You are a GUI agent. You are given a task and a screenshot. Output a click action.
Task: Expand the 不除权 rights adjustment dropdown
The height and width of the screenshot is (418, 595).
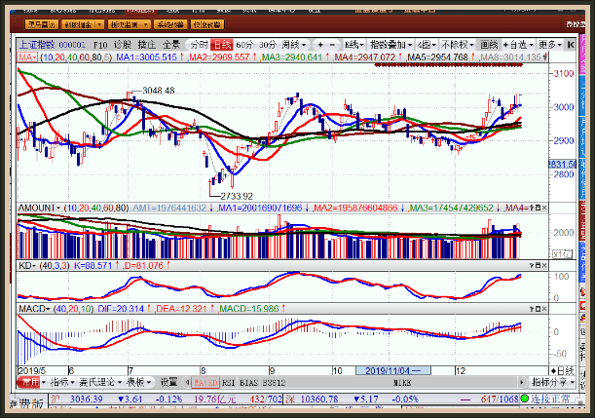pos(458,45)
